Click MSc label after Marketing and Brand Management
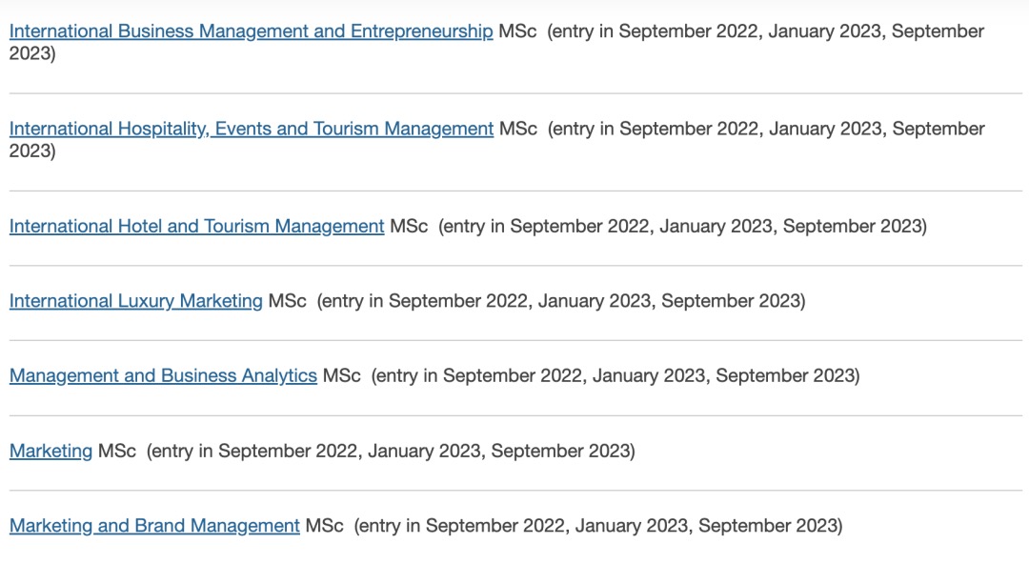The height and width of the screenshot is (564, 1029). (325, 526)
